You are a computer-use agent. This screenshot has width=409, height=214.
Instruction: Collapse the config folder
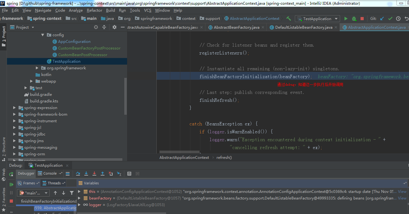[43, 35]
